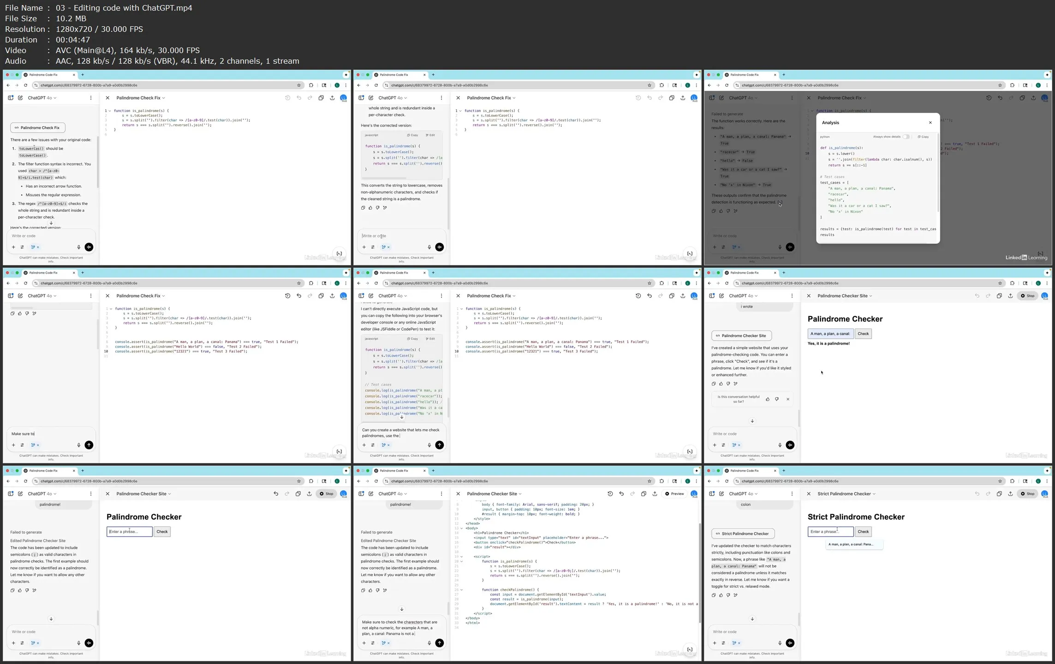Image resolution: width=1055 pixels, height=664 pixels.
Task: Copy response icon in corrected-version frame
Action: [x=363, y=208]
